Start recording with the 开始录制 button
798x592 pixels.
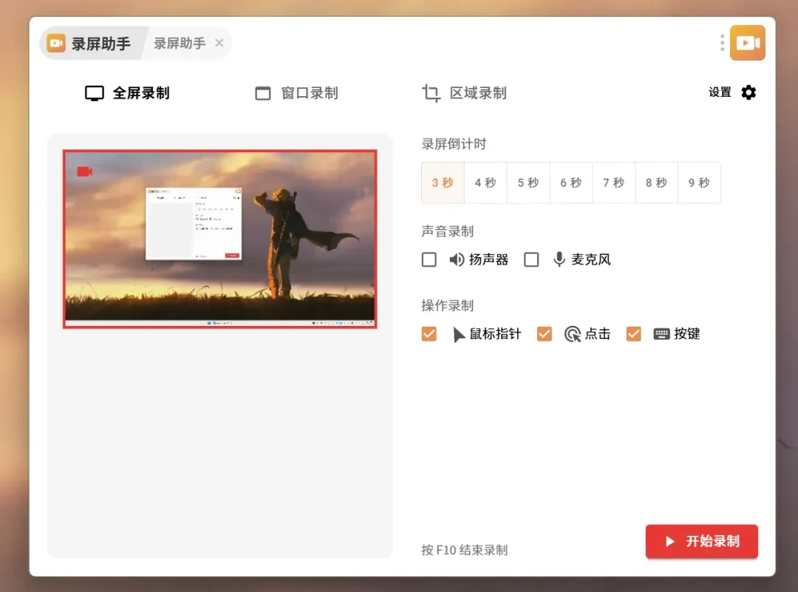[702, 541]
